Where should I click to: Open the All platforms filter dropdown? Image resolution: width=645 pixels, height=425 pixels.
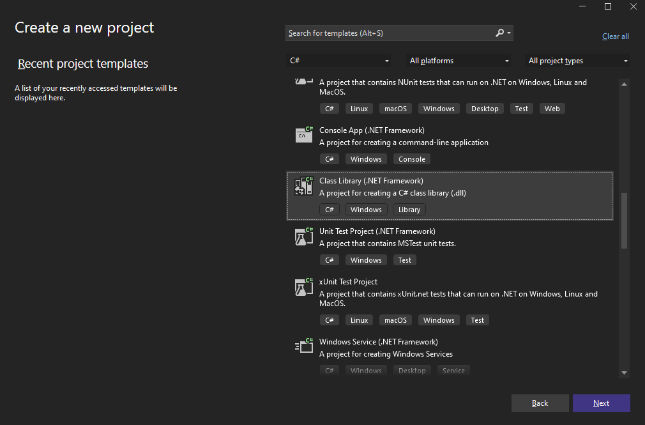pos(459,61)
